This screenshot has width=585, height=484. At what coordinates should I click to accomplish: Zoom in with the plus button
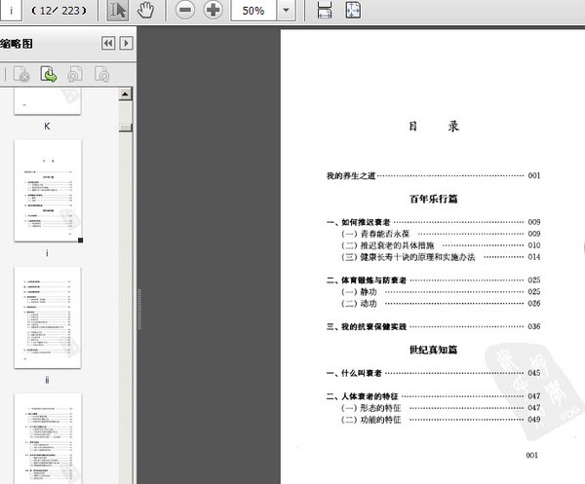213,10
